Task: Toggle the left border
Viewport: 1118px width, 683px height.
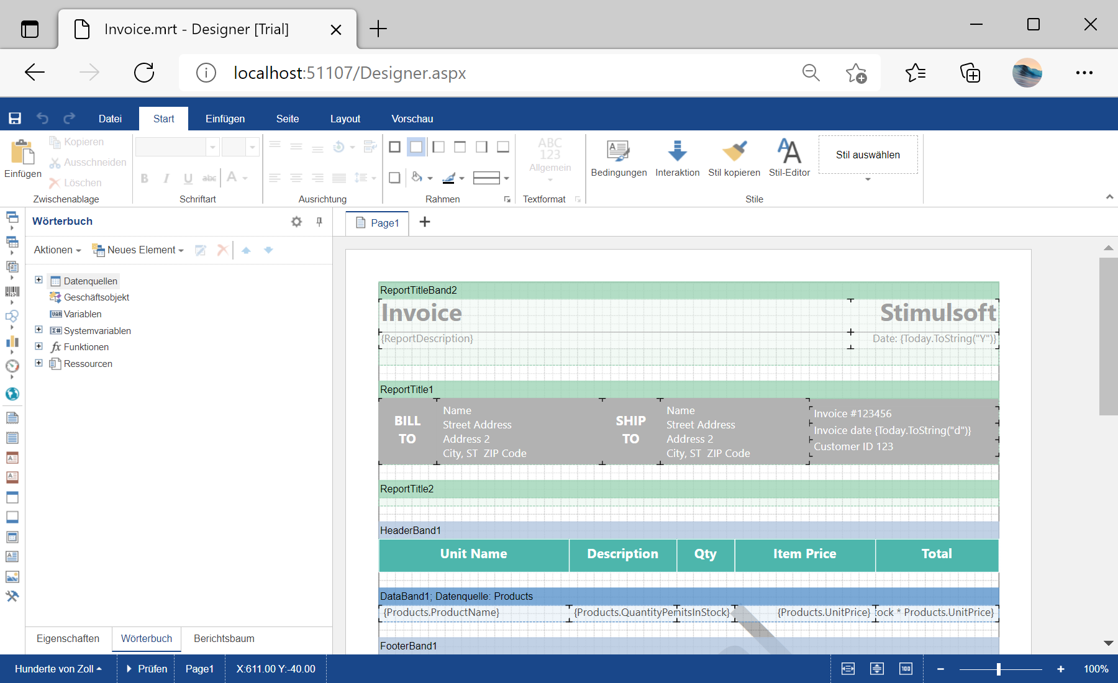Action: 439,147
